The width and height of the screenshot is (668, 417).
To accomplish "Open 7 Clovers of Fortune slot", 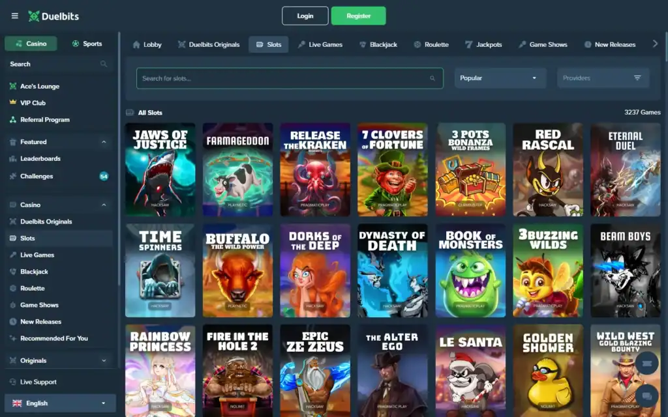I will [393, 169].
